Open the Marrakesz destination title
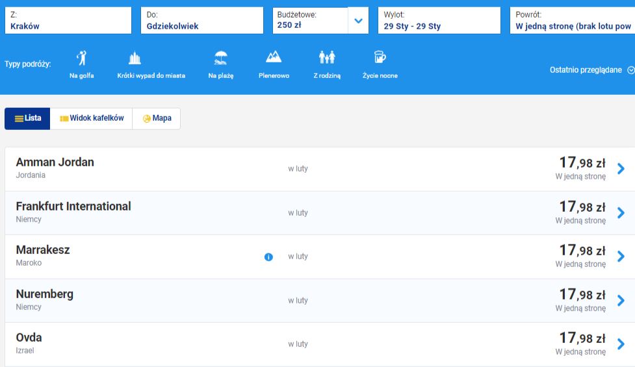This screenshot has height=367, width=635. (42, 250)
